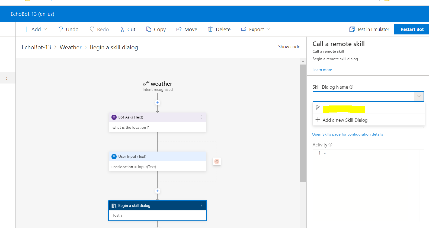
Task: Click the Skill Dialog Name help icon
Action: pos(351,87)
